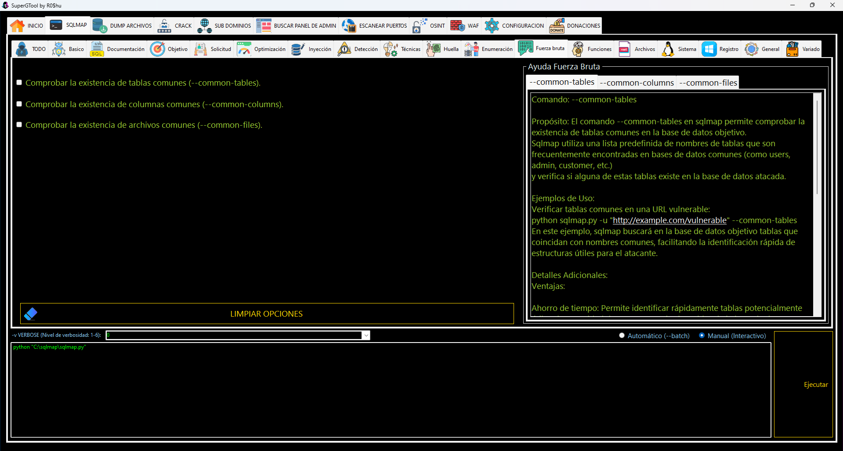Open the WAF firewall icon
Screen dimensions: 843x451
click(x=457, y=26)
